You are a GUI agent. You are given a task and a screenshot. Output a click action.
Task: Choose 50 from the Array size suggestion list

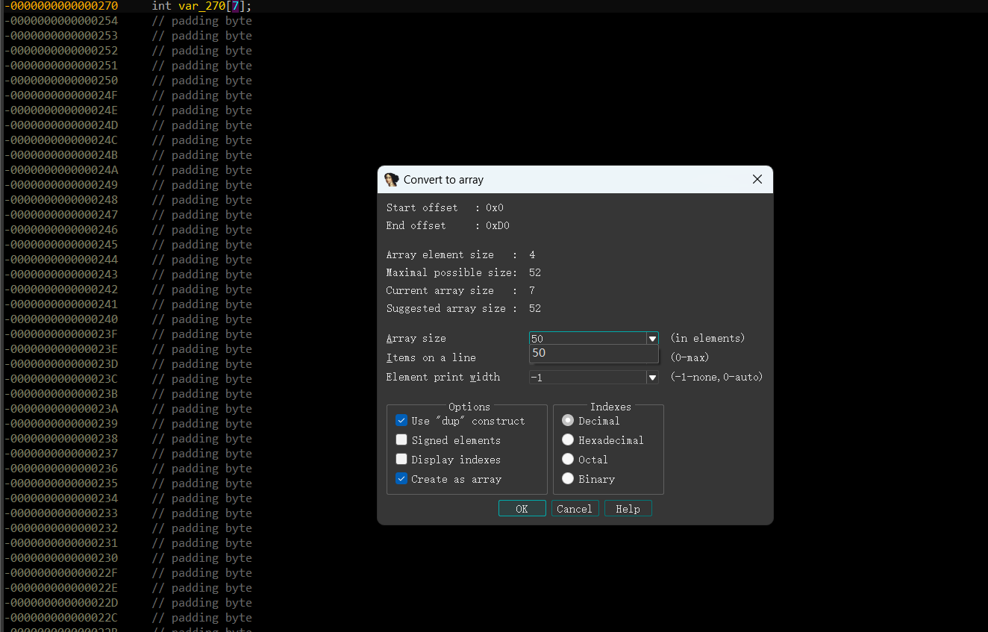(x=594, y=354)
